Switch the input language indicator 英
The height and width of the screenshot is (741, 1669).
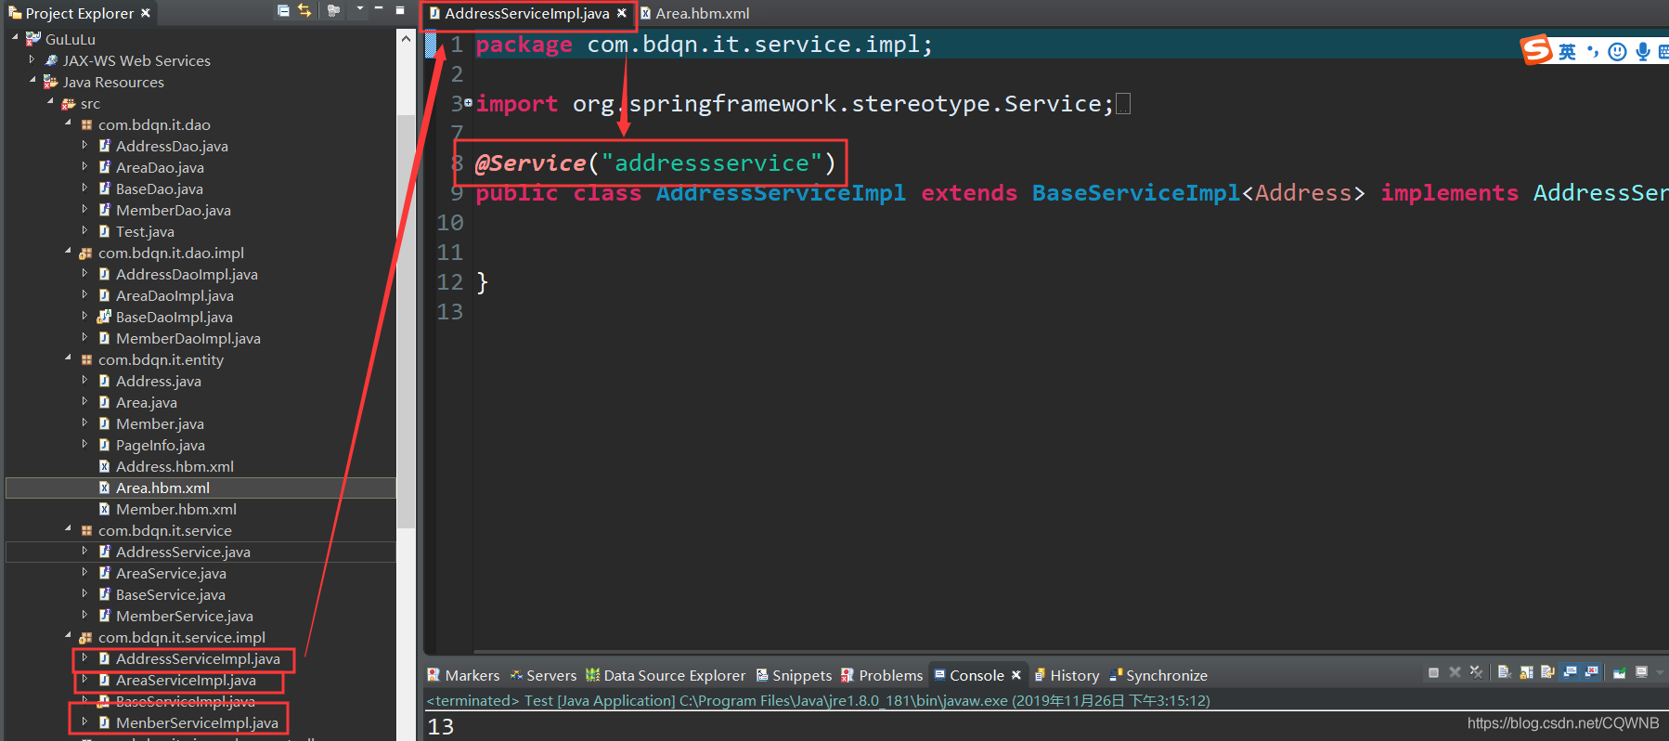(x=1567, y=51)
